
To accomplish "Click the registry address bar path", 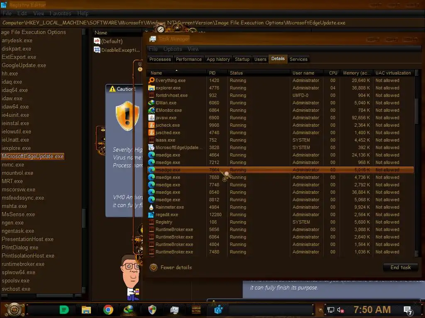I will tap(174, 23).
